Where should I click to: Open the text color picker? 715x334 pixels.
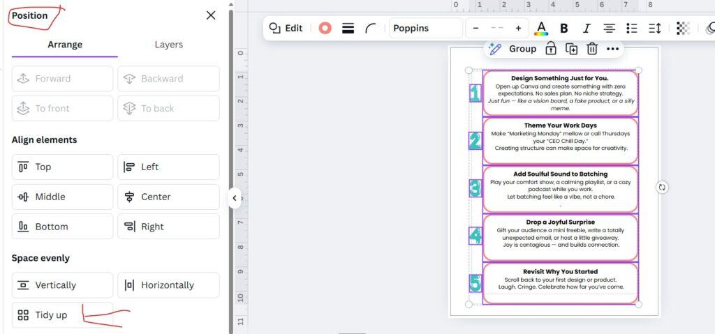541,29
